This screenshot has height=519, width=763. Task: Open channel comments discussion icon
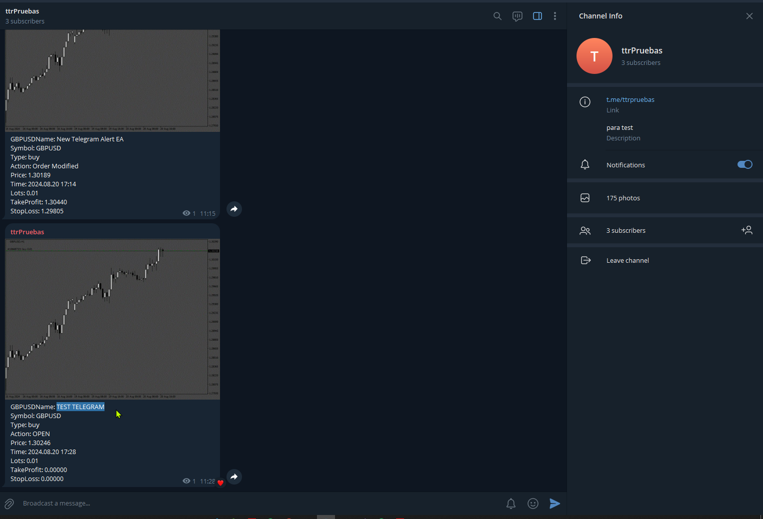coord(517,16)
